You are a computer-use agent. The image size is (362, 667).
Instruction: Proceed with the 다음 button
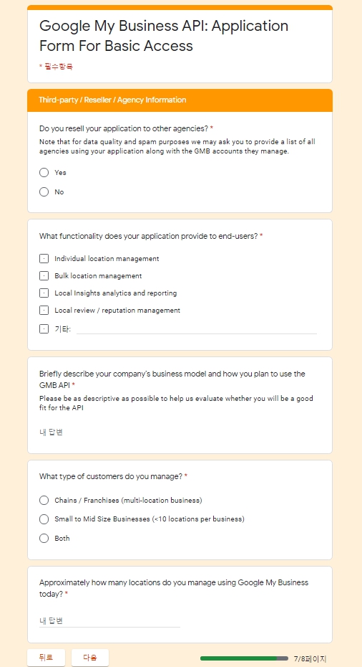click(90, 657)
